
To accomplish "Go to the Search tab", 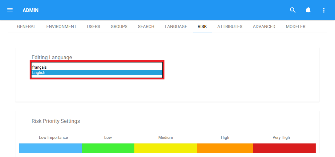I will 146,27.
